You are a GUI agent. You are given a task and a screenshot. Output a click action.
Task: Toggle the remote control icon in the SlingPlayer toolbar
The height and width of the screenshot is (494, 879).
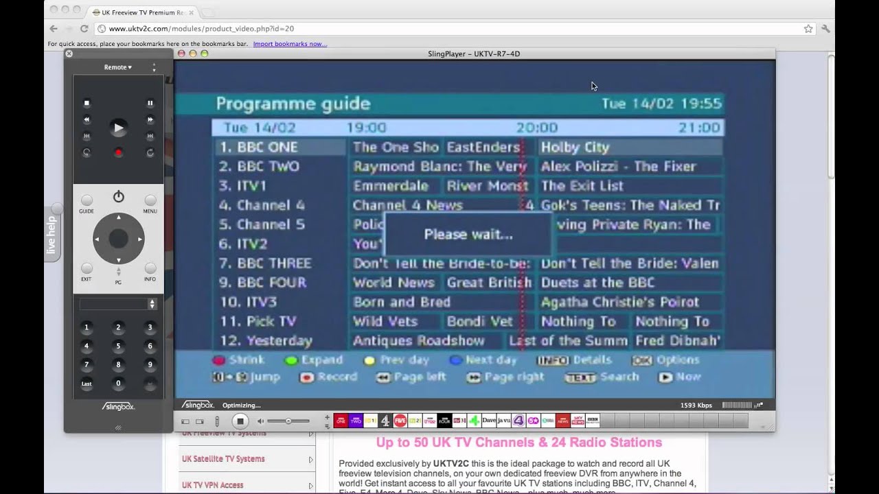tap(217, 421)
